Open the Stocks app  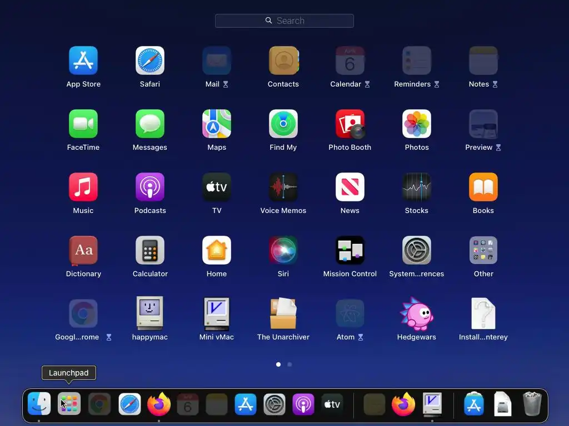(x=417, y=187)
